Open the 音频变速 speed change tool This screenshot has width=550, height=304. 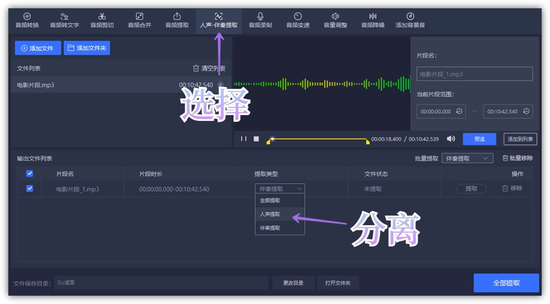[x=298, y=21]
